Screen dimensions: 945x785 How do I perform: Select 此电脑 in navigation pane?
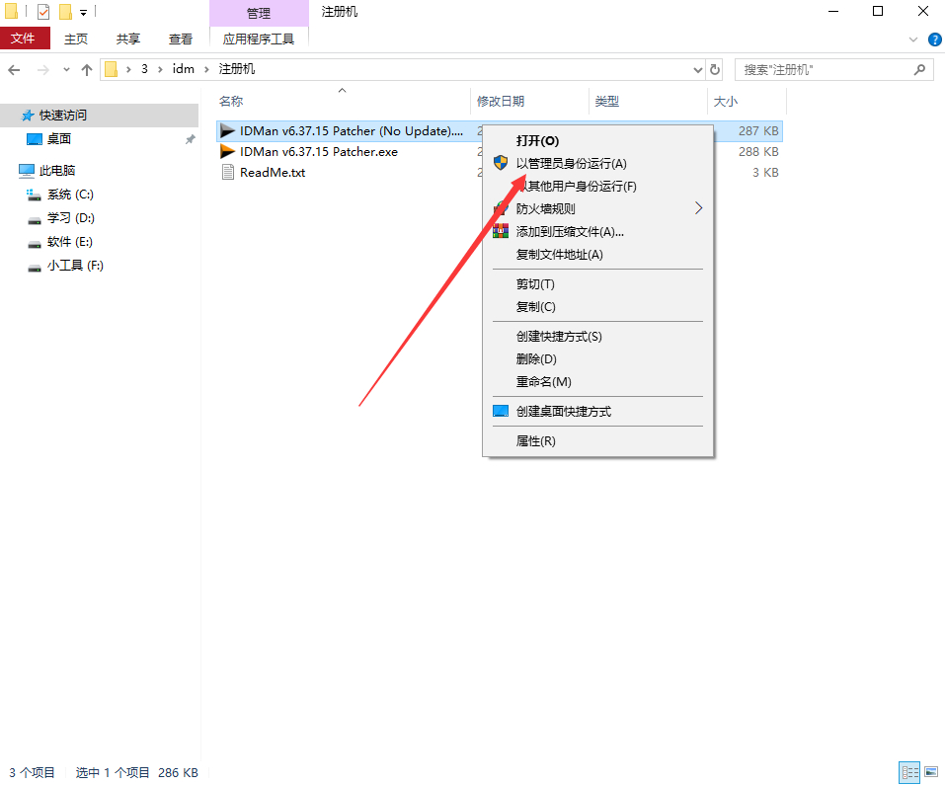(x=57, y=171)
